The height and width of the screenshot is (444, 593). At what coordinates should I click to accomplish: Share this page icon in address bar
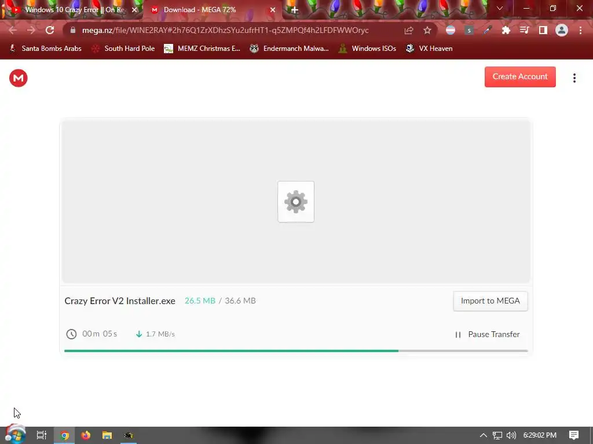[409, 30]
